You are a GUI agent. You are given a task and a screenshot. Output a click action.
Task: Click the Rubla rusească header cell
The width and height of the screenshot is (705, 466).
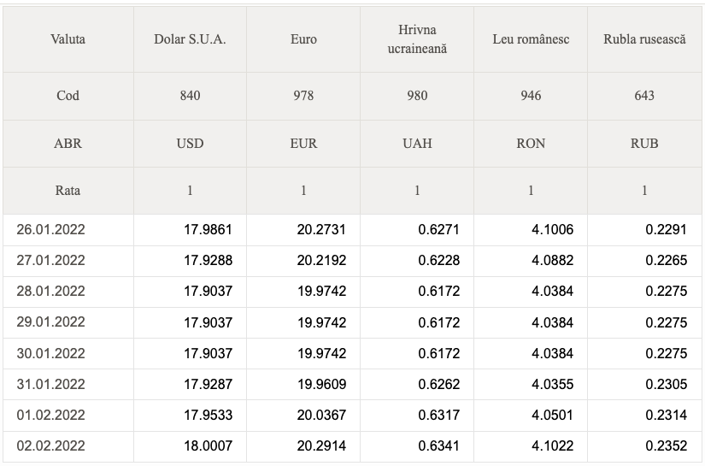coord(644,39)
